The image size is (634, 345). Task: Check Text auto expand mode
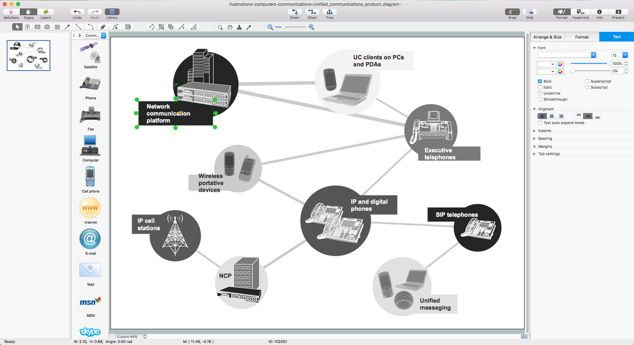click(540, 123)
